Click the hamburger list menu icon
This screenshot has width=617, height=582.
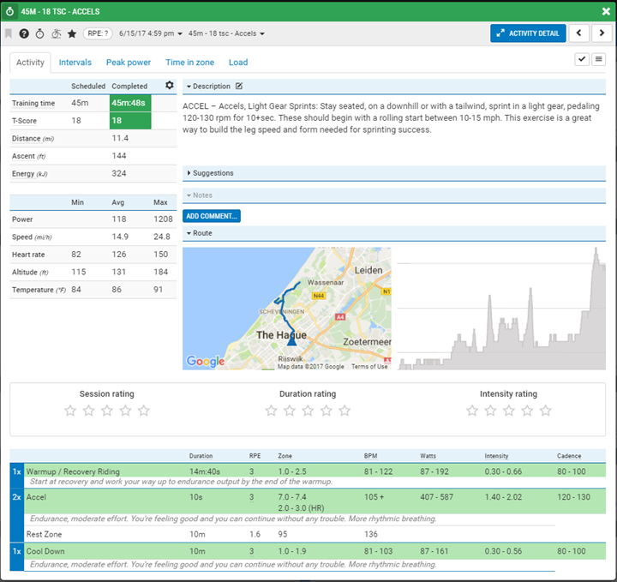(x=599, y=59)
